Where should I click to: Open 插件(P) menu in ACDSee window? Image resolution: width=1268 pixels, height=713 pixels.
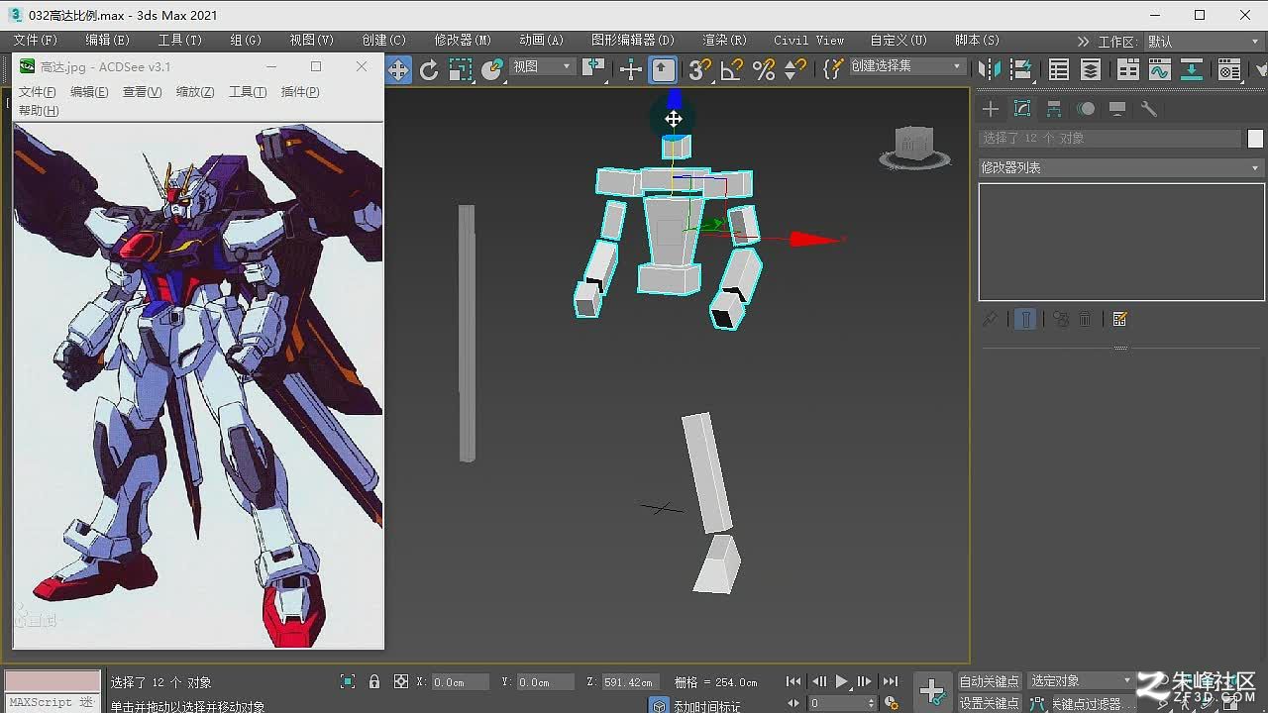(300, 91)
